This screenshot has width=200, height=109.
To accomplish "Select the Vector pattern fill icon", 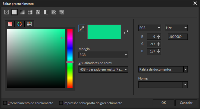I will point(30,12).
